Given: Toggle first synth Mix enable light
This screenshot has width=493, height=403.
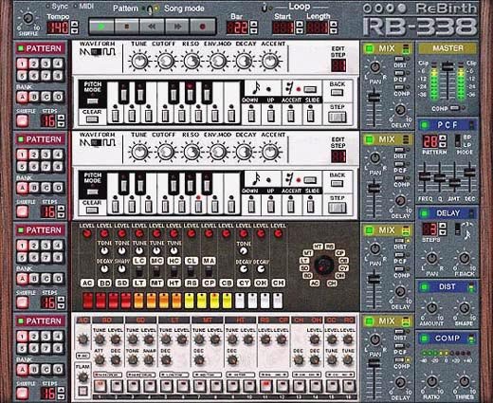Looking at the screenshot, I should coord(369,48).
